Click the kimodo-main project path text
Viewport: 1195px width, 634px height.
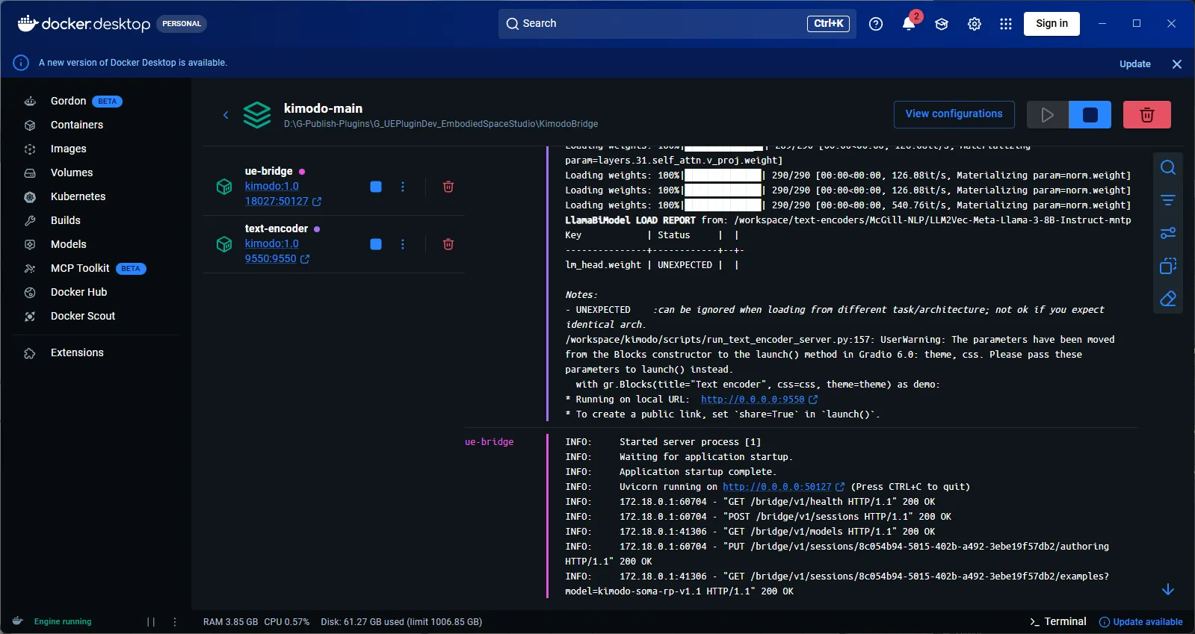pyautogui.click(x=441, y=124)
